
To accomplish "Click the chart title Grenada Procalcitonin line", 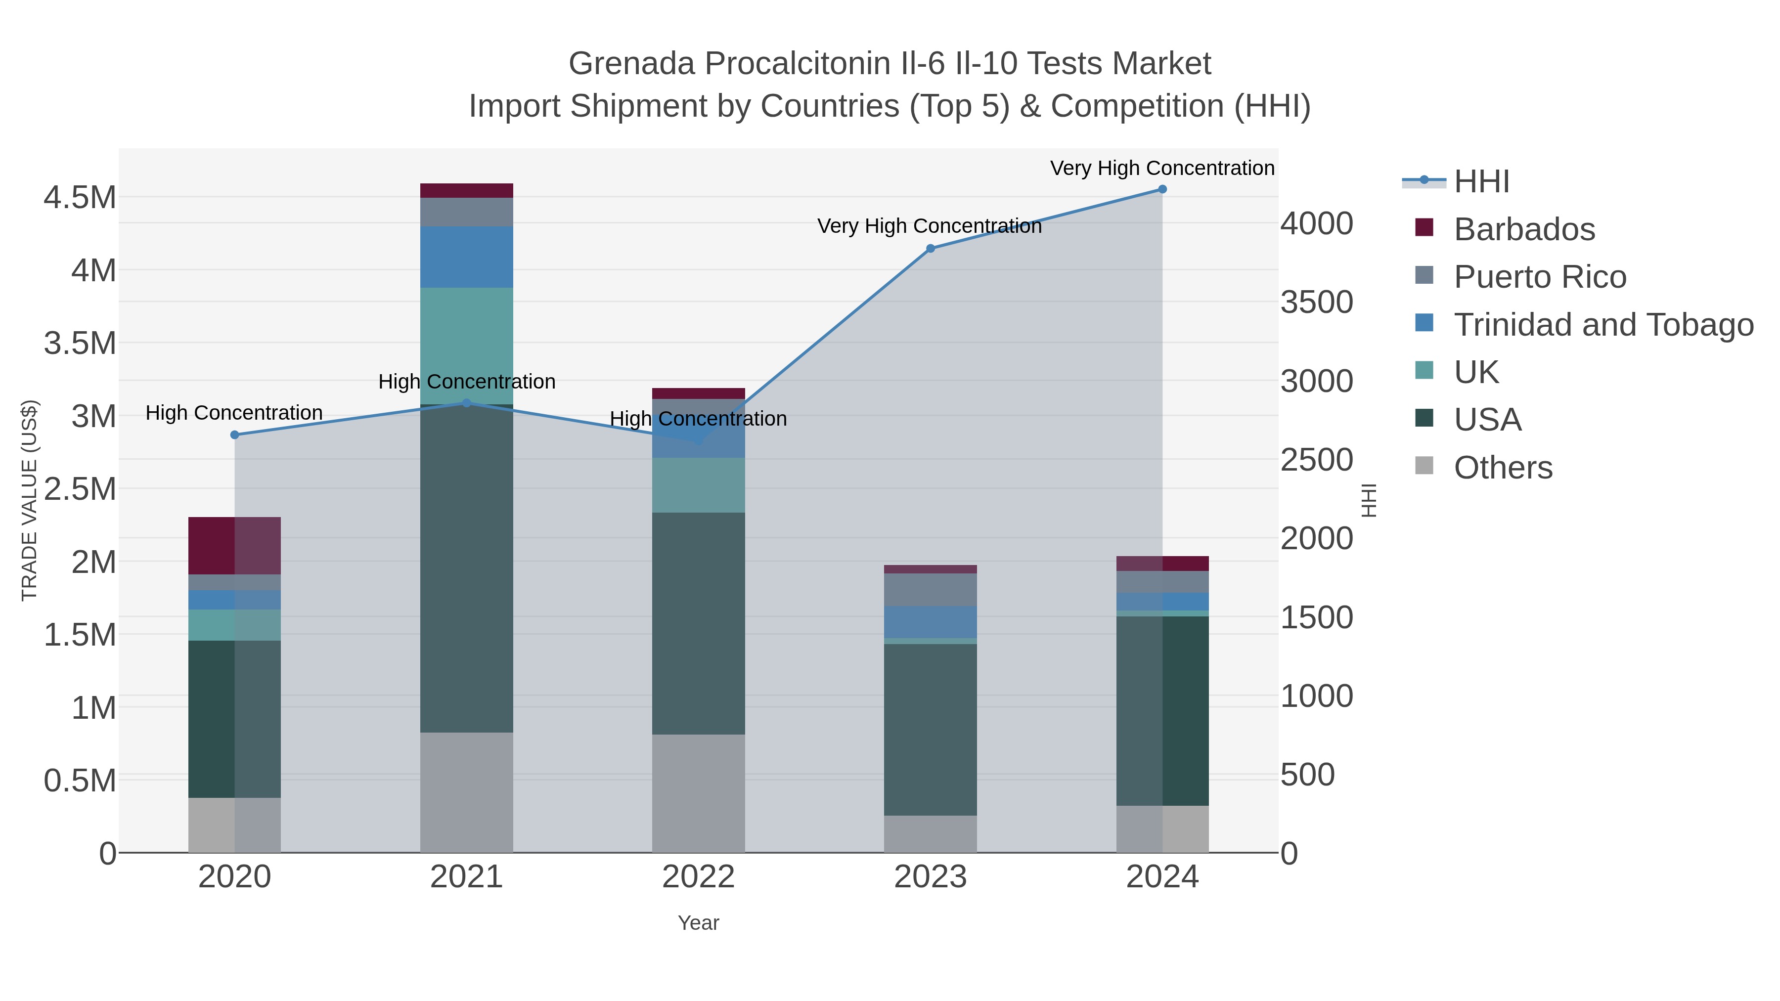I will pos(890,64).
